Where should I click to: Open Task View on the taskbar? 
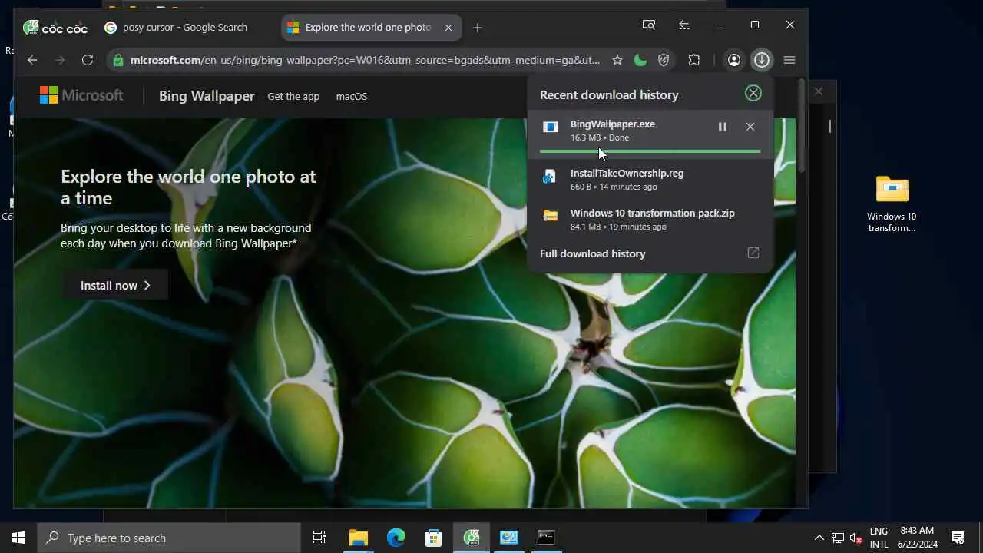(319, 538)
